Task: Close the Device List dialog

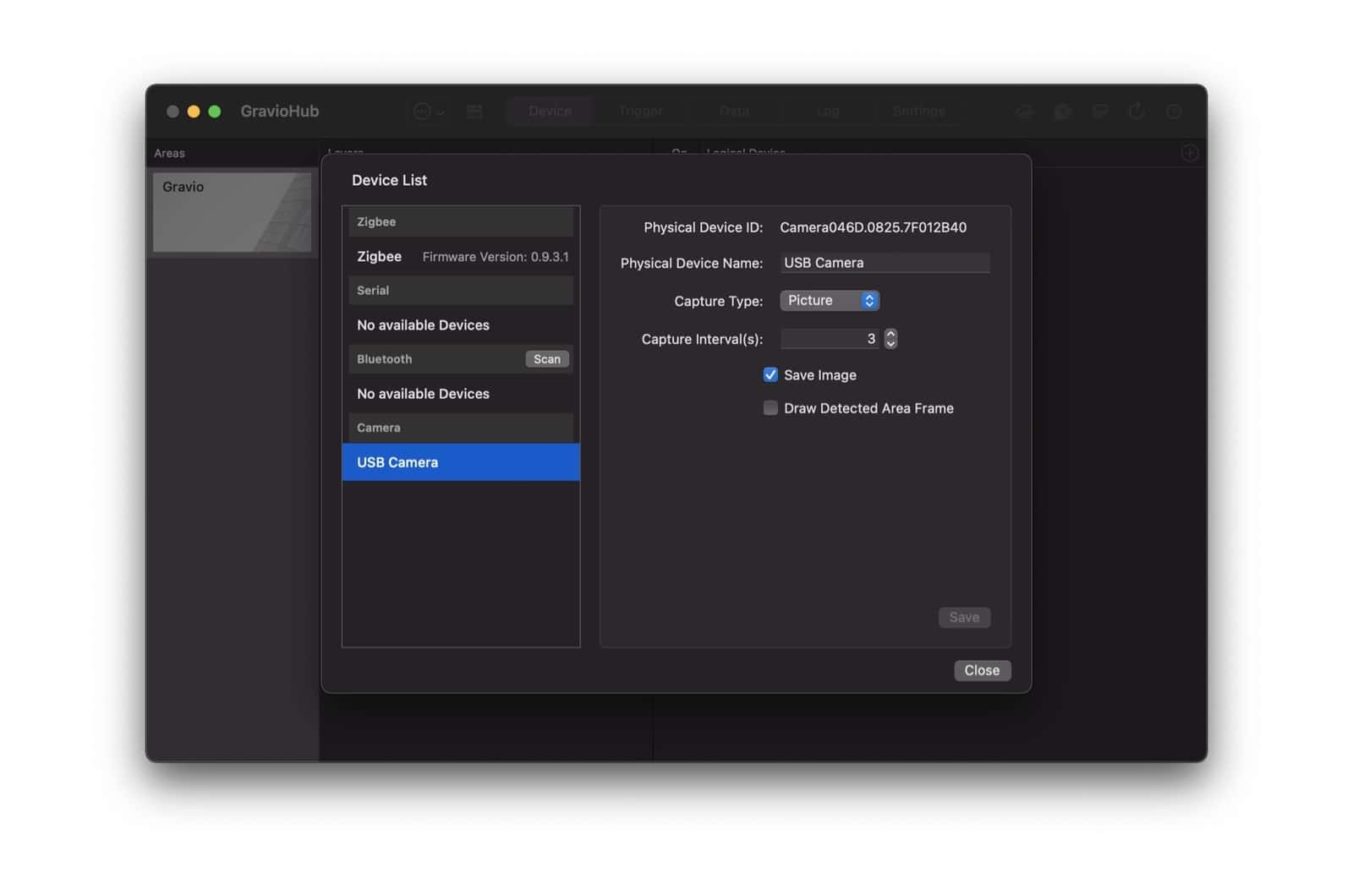Action: click(x=982, y=670)
